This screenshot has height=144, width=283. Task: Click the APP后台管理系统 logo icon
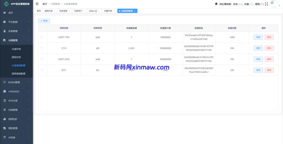7,4
